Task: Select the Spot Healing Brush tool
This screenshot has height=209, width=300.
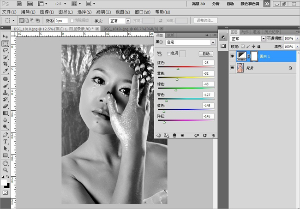Action: point(5,79)
